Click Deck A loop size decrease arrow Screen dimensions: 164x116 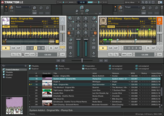[x=25, y=48]
